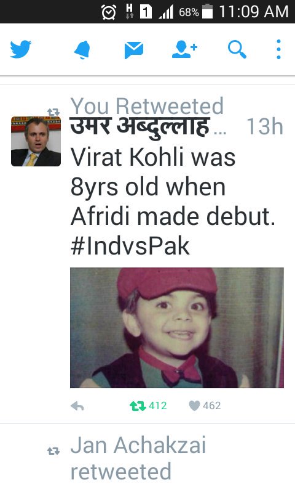Open the Hindi author name profile
The width and height of the screenshot is (295, 493).
(140, 128)
